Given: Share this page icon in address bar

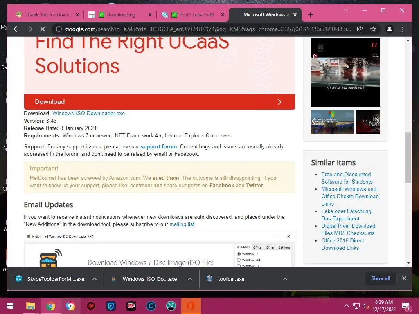Looking at the screenshot, I should click(360, 29).
